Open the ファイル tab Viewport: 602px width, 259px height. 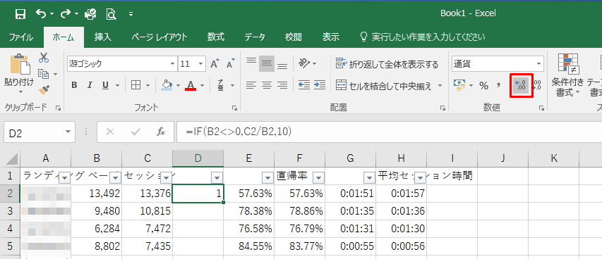pos(20,37)
